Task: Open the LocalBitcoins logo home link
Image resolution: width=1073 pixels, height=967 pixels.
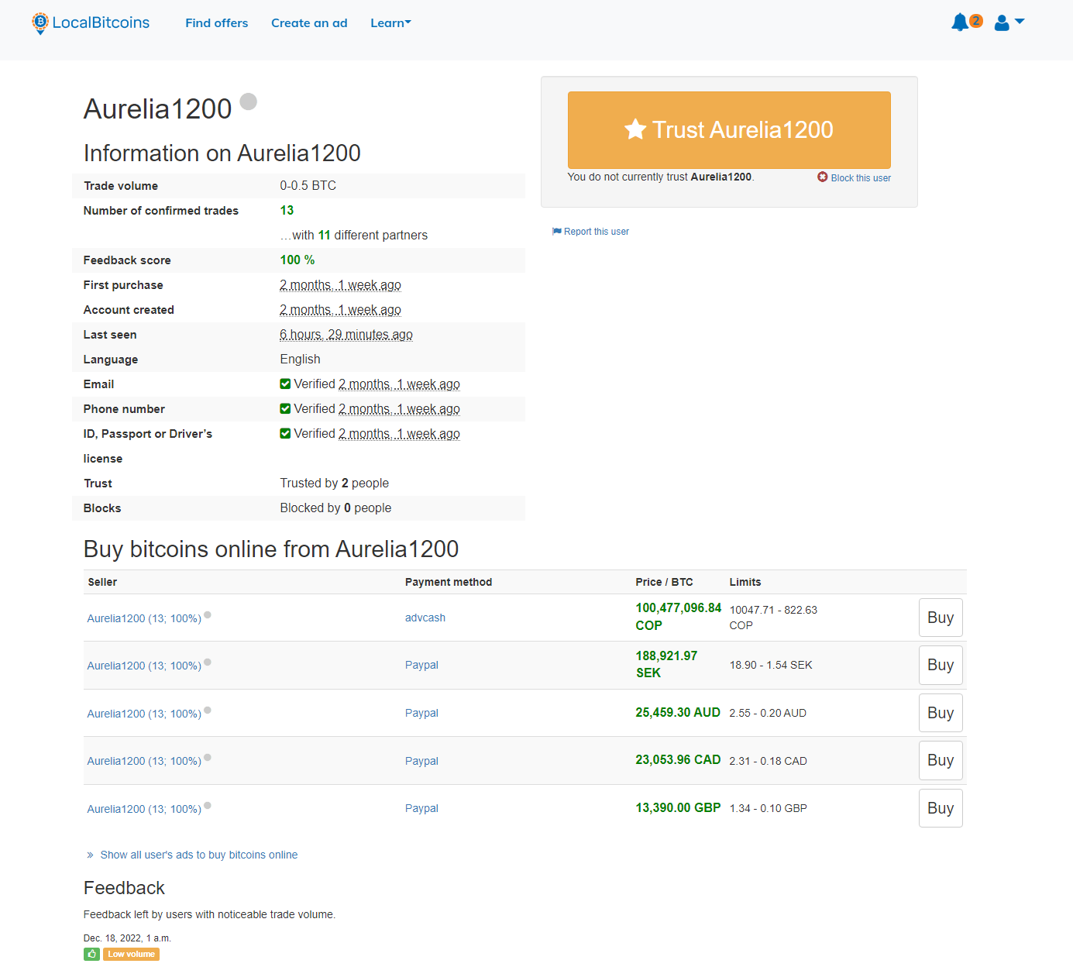Action: (x=91, y=23)
